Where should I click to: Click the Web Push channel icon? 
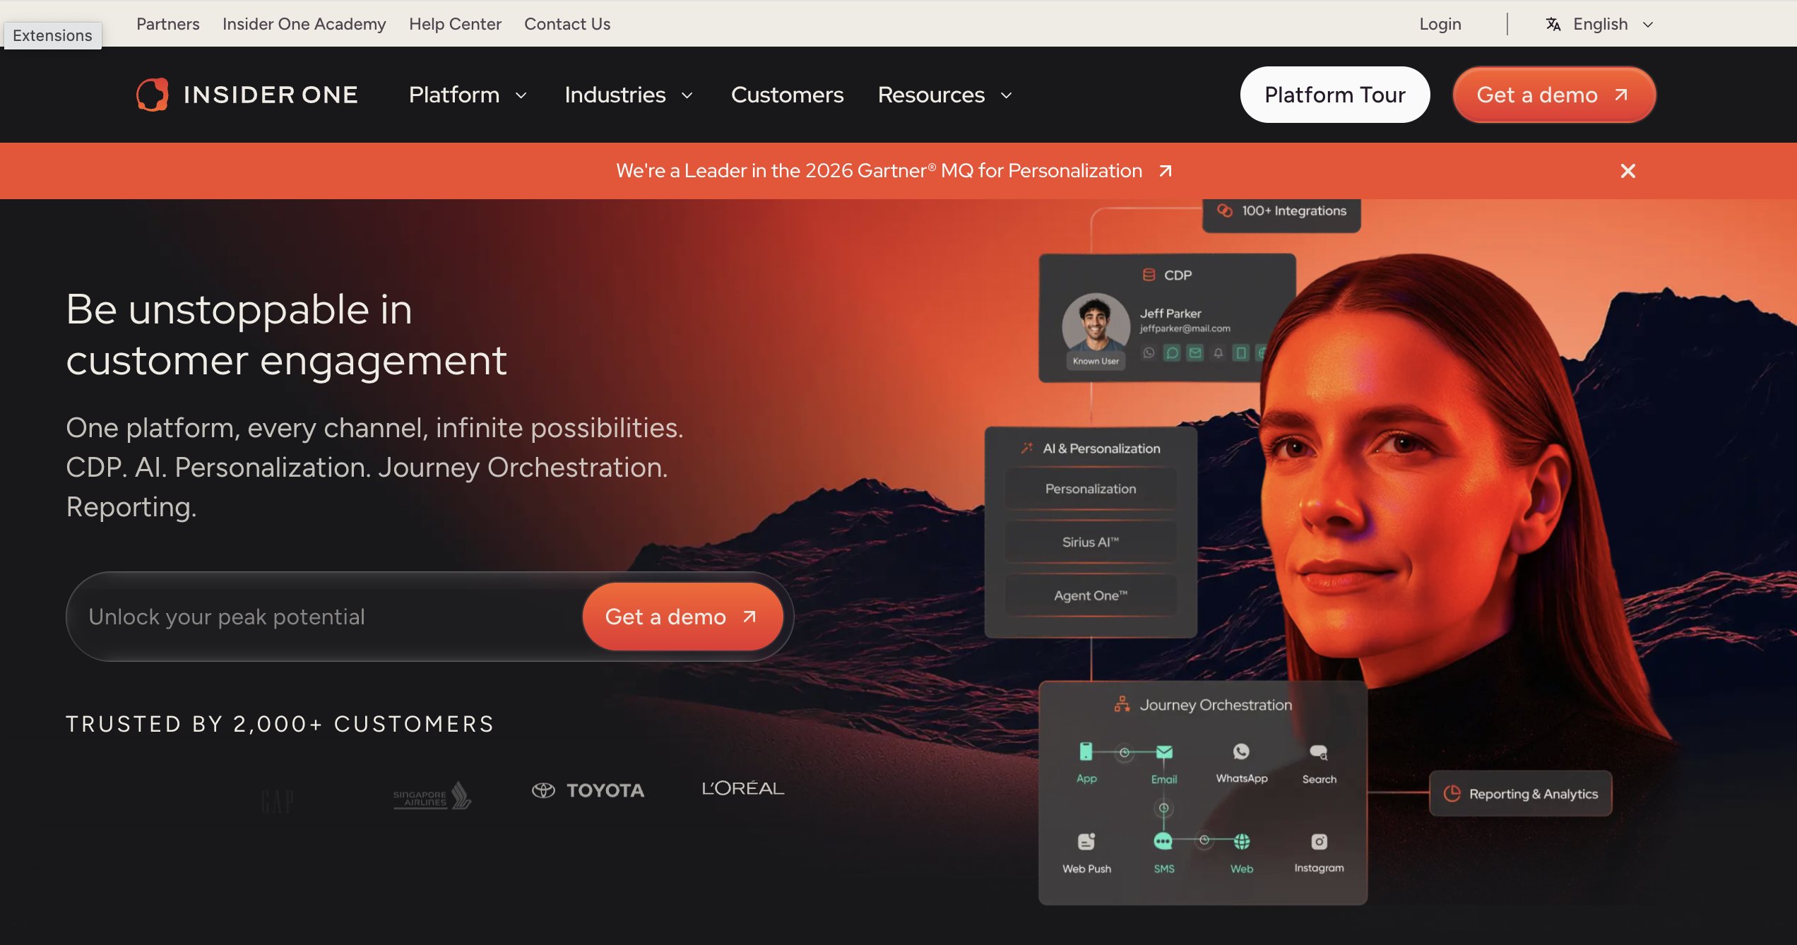point(1086,842)
